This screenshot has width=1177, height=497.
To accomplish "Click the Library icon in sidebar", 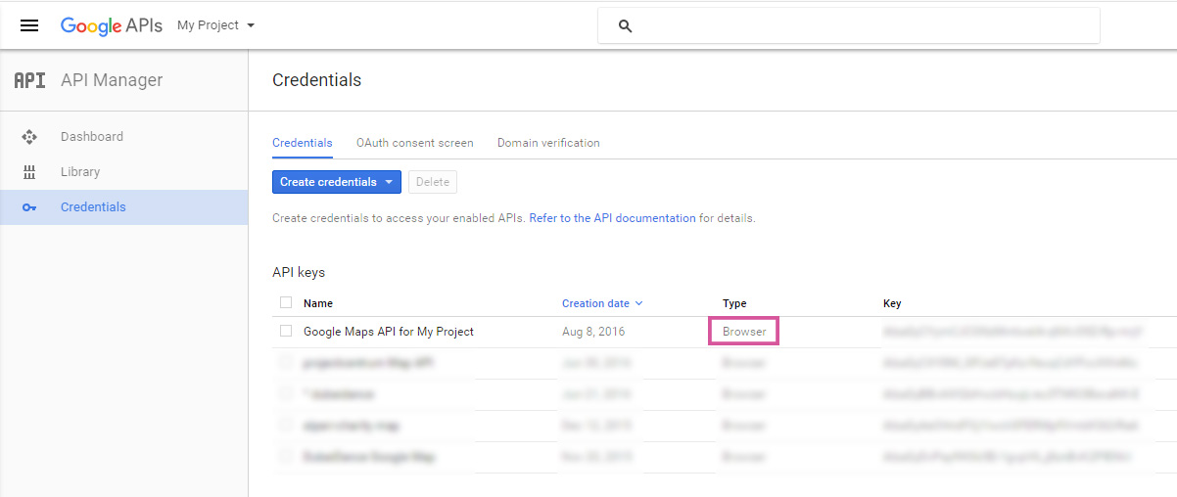I will coord(29,172).
